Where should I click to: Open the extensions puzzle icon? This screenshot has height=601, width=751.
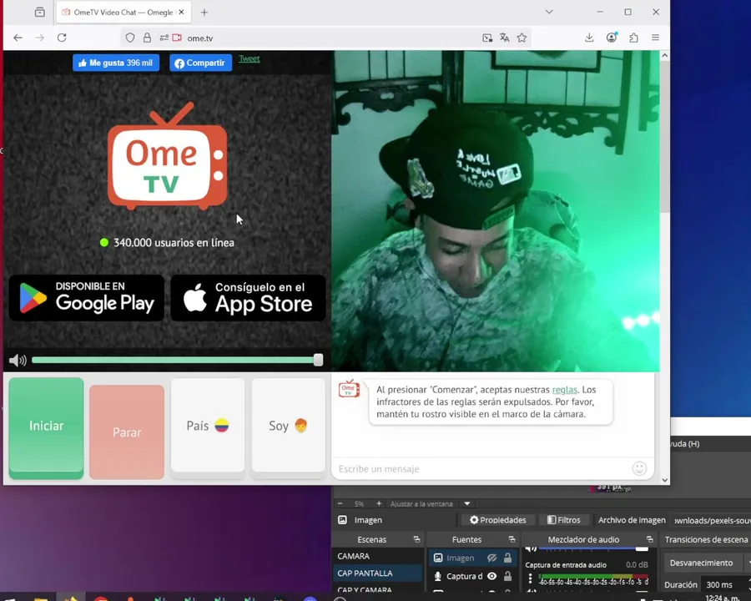(633, 38)
